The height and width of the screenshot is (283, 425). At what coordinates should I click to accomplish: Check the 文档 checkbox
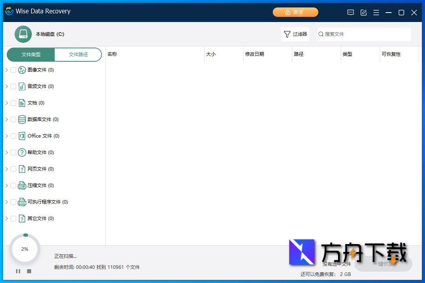[x=13, y=103]
